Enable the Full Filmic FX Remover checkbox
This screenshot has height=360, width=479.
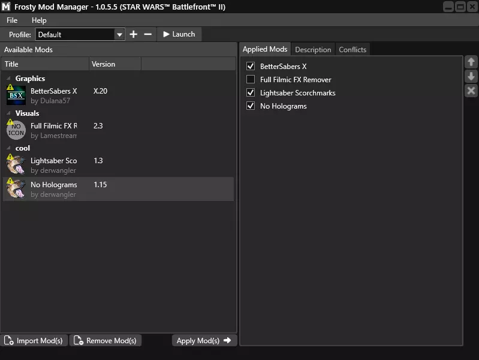click(x=251, y=79)
